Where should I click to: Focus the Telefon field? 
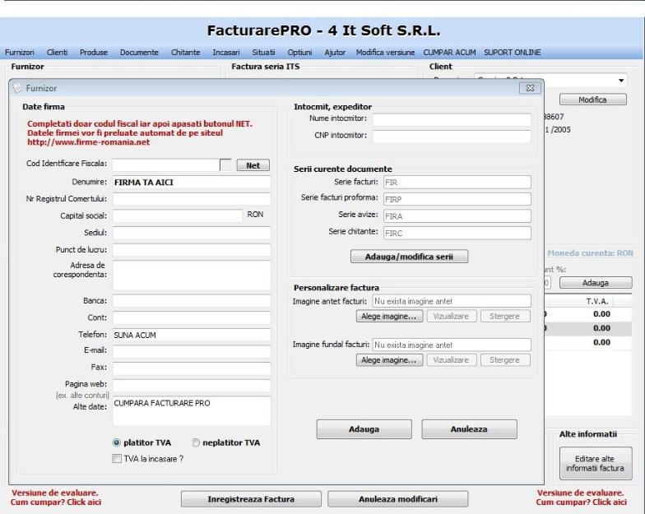coord(191,335)
